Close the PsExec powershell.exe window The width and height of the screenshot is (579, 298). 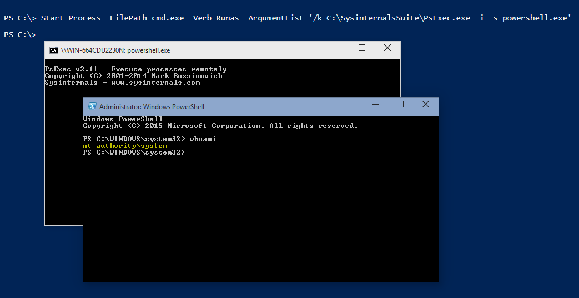(x=387, y=48)
